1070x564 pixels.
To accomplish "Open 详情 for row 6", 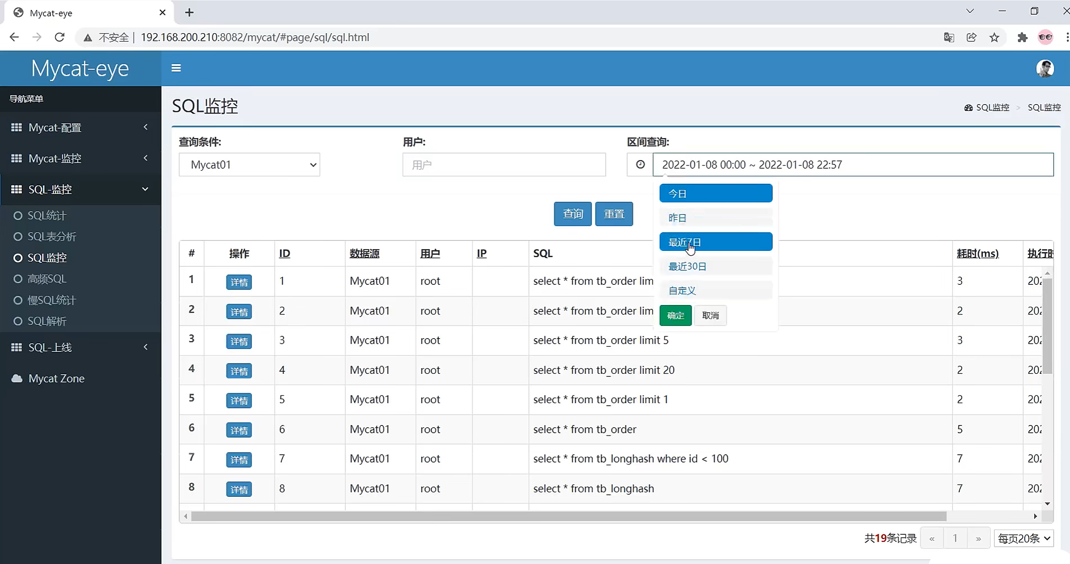I will click(239, 430).
